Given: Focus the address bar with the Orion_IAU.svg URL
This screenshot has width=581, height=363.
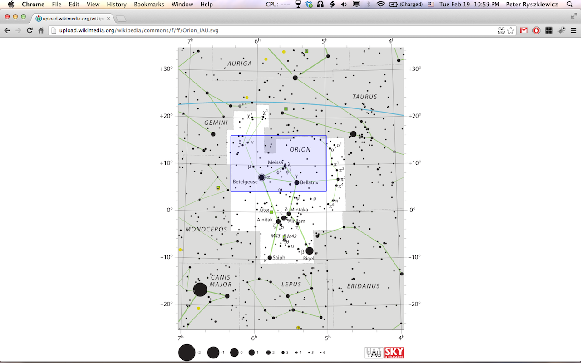Looking at the screenshot, I should 272,30.
